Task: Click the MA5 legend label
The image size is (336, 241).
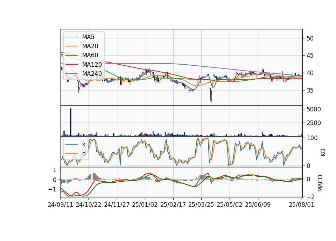Action: [88, 37]
